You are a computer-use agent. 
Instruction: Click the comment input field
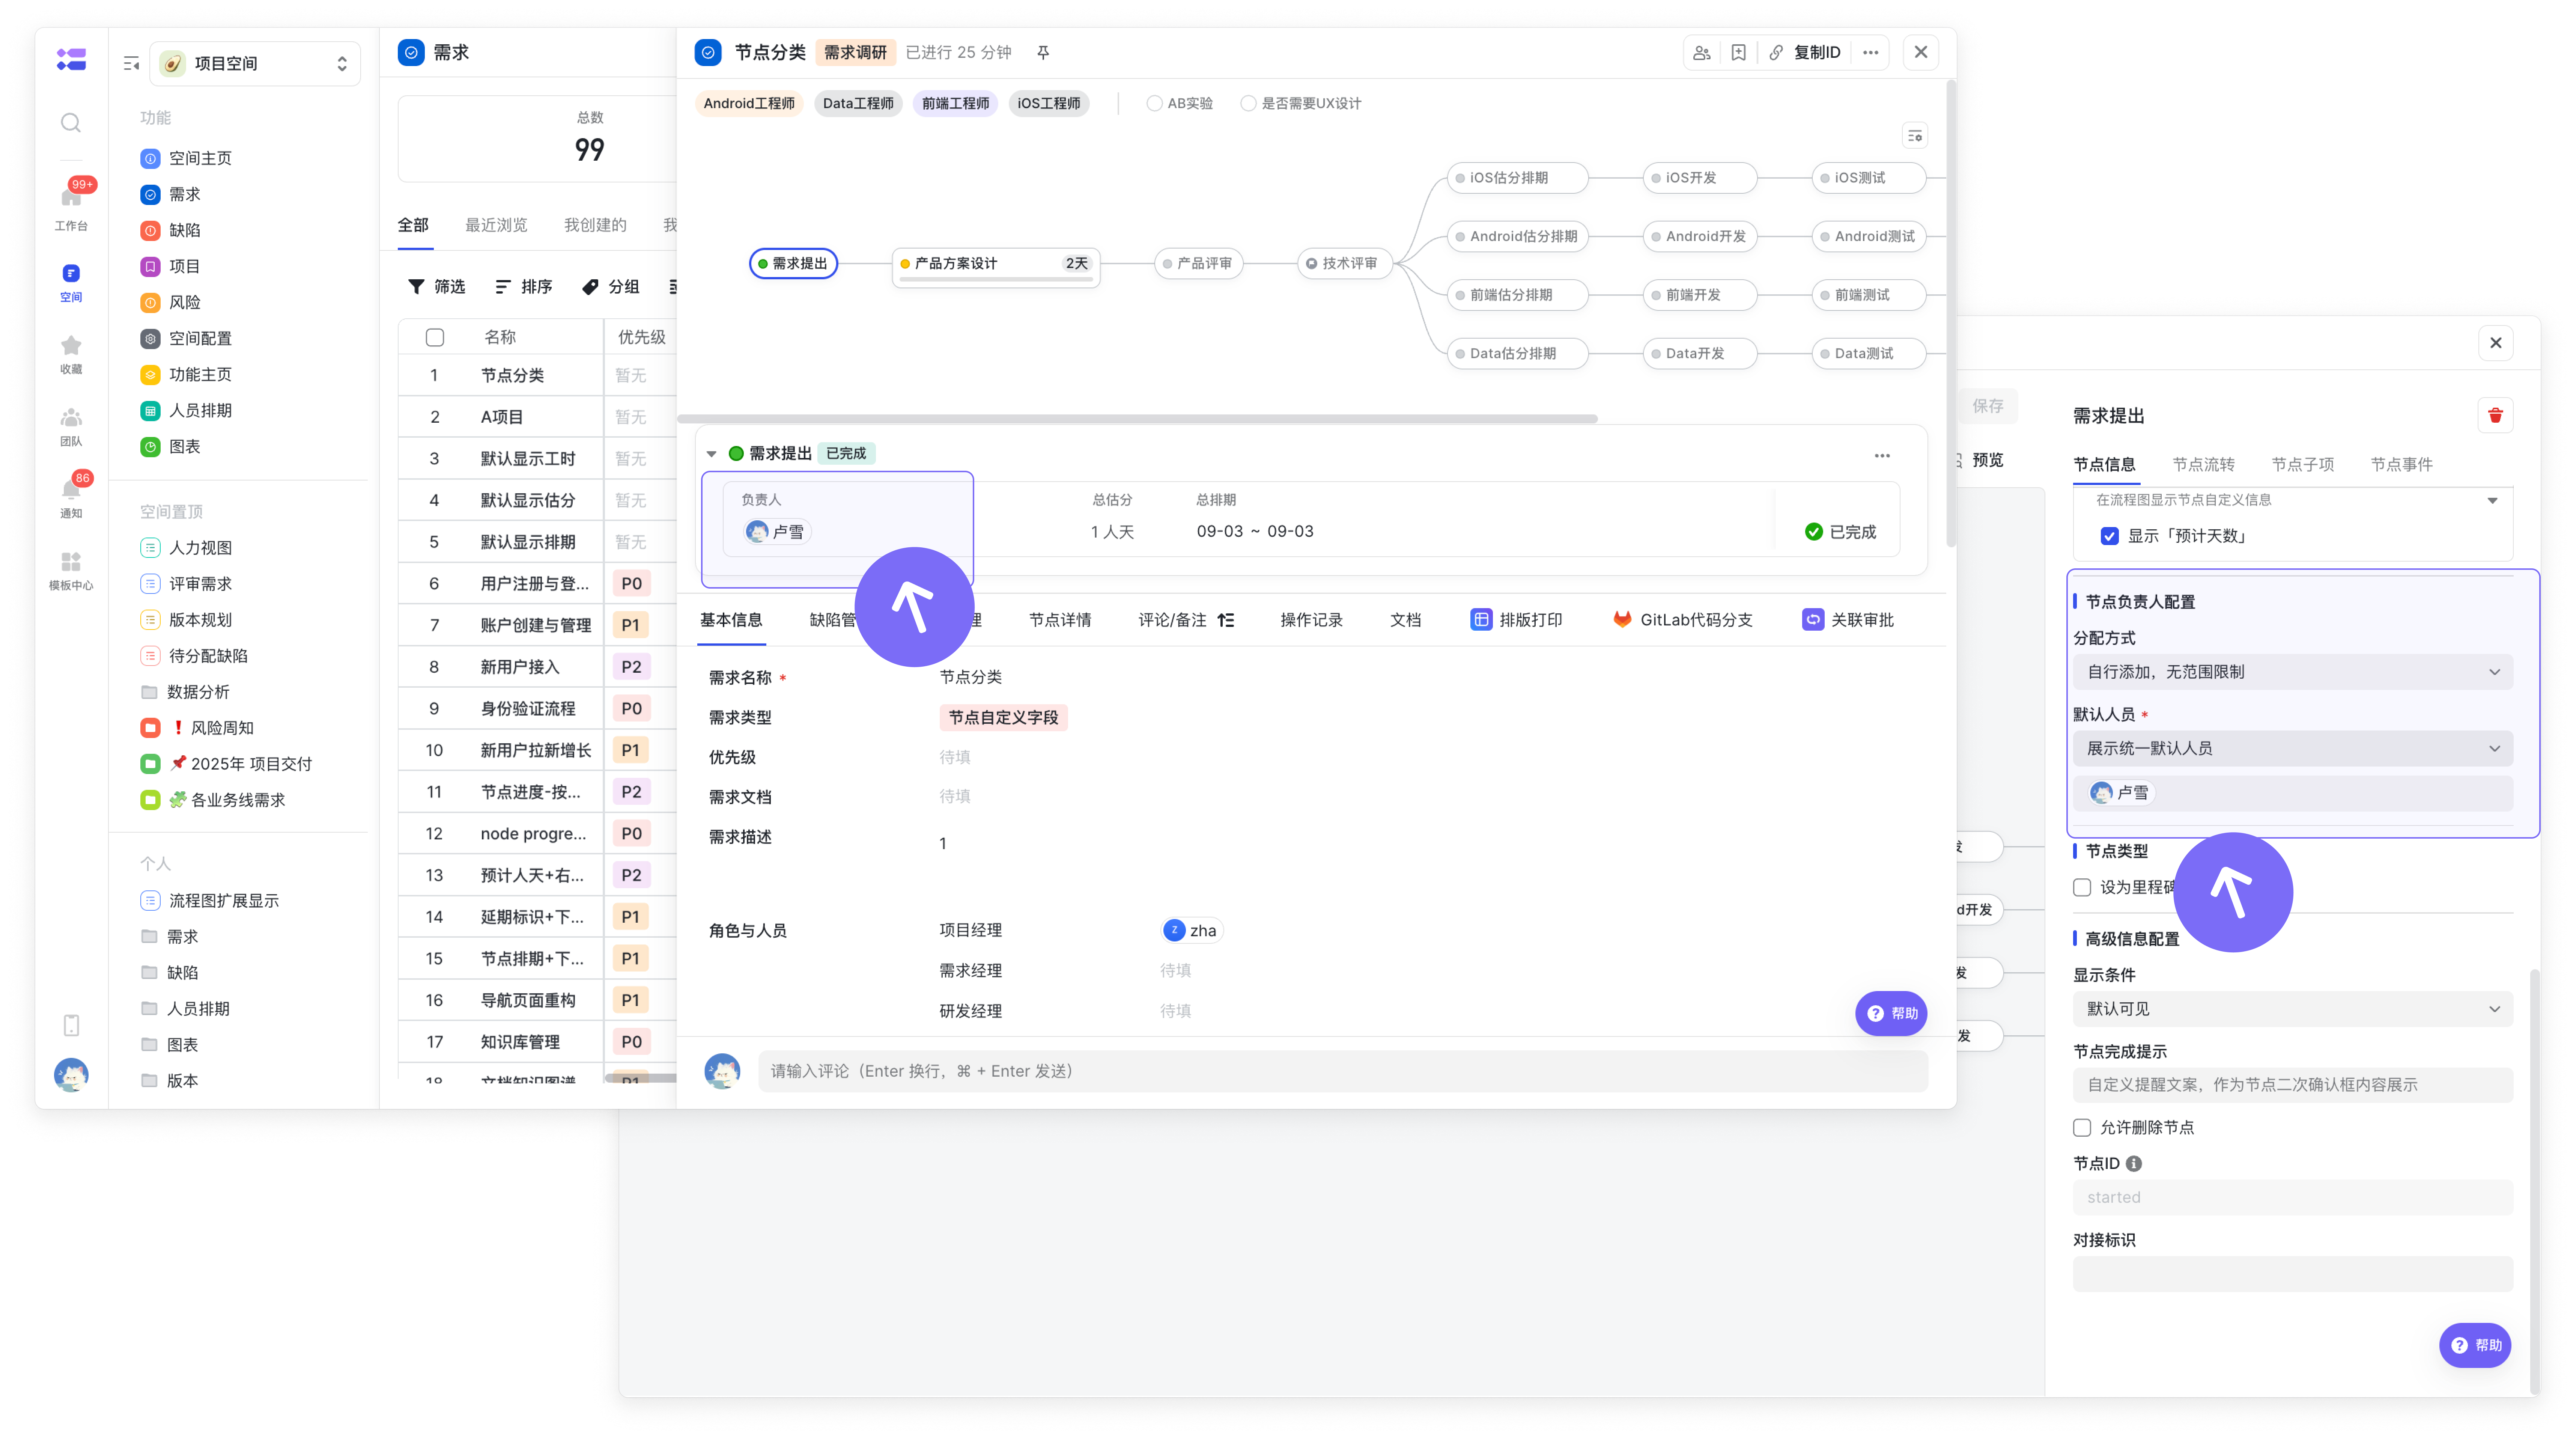(1343, 1071)
